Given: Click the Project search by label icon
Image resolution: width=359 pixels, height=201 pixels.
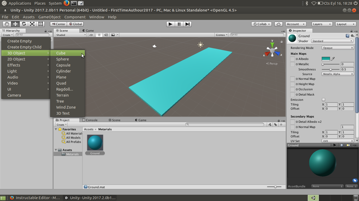Looking at the screenshot, I should click(275, 125).
